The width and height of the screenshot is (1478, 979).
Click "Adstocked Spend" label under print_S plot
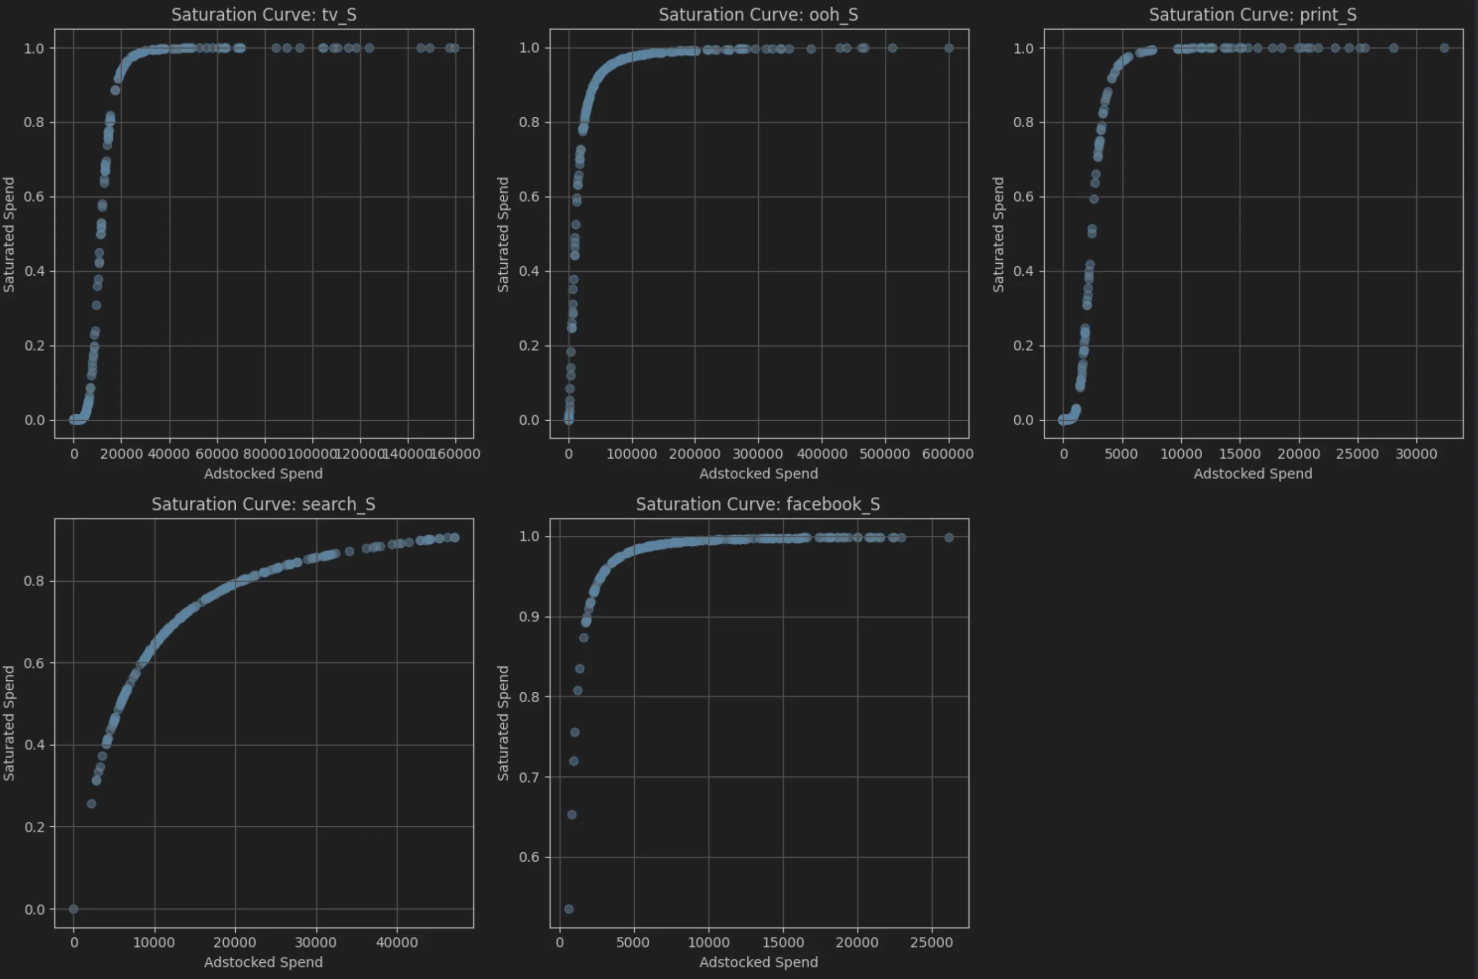[1253, 473]
